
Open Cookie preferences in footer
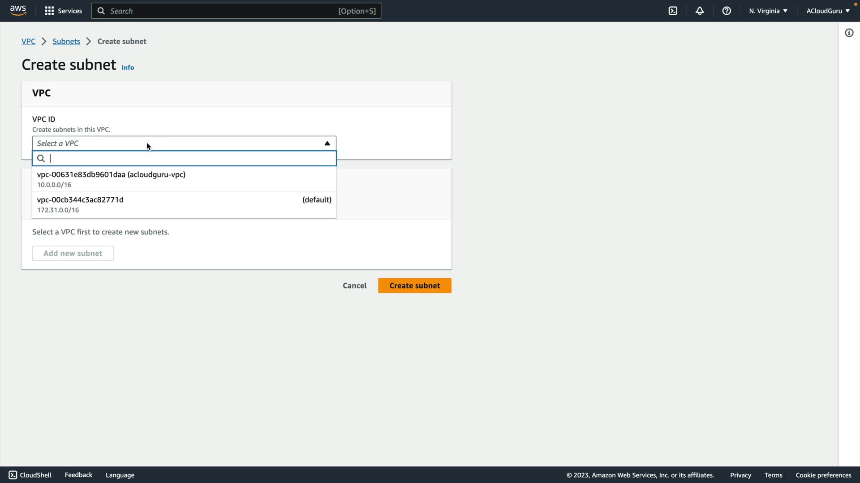(823, 475)
